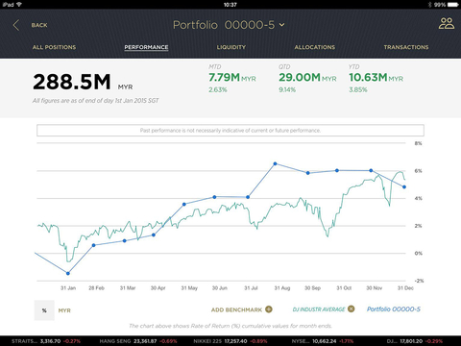Open the Liquidity tab
This screenshot has height=346, width=461.
click(x=231, y=47)
